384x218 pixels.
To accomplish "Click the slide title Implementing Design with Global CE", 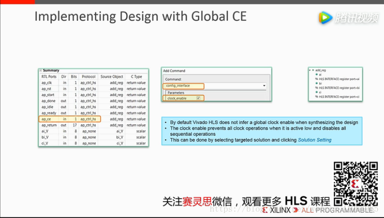I will tap(140, 16).
